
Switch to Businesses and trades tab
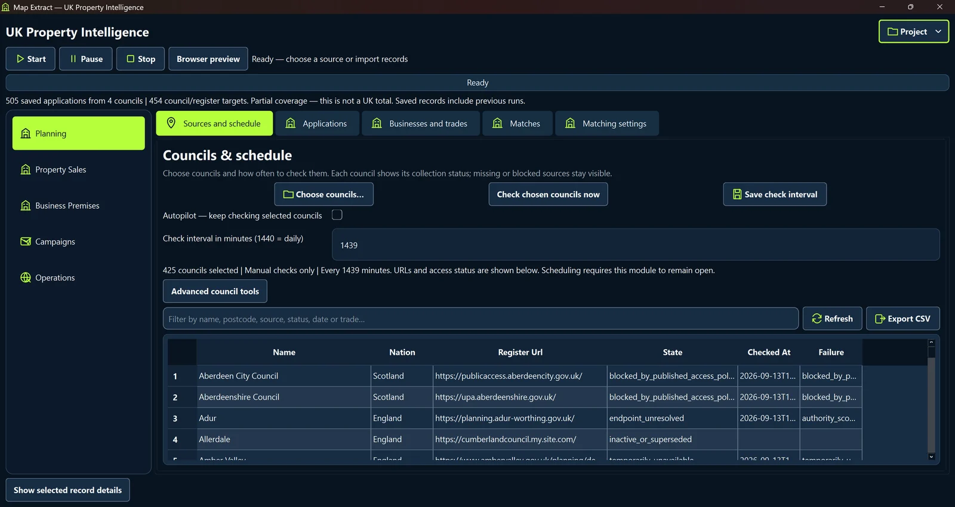click(x=421, y=123)
